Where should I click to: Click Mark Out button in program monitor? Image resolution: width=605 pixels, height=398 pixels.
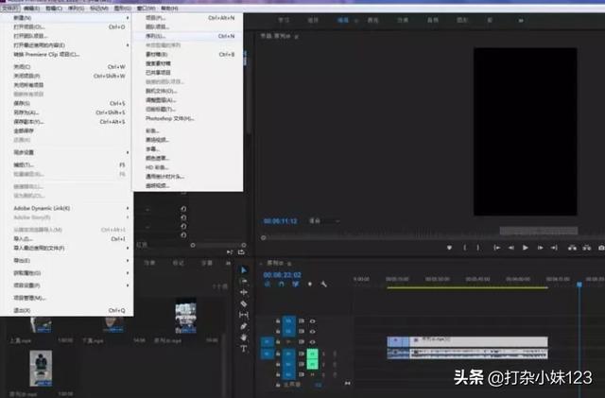coord(478,248)
